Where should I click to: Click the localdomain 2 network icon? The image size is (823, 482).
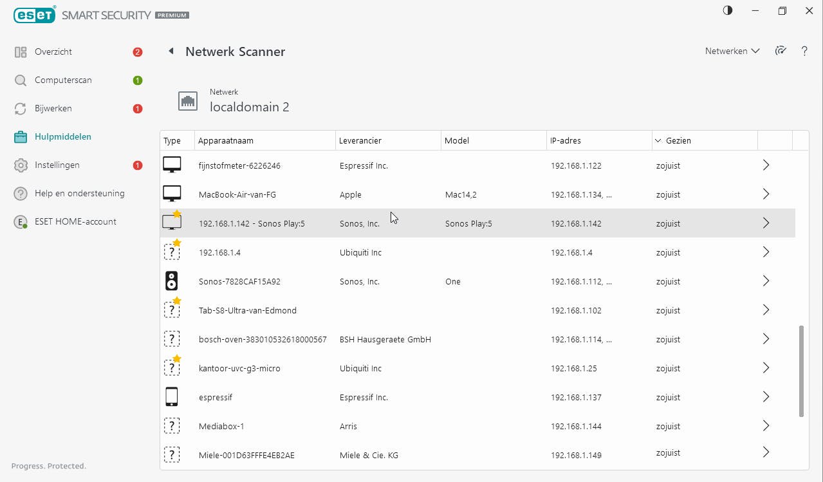tap(188, 101)
